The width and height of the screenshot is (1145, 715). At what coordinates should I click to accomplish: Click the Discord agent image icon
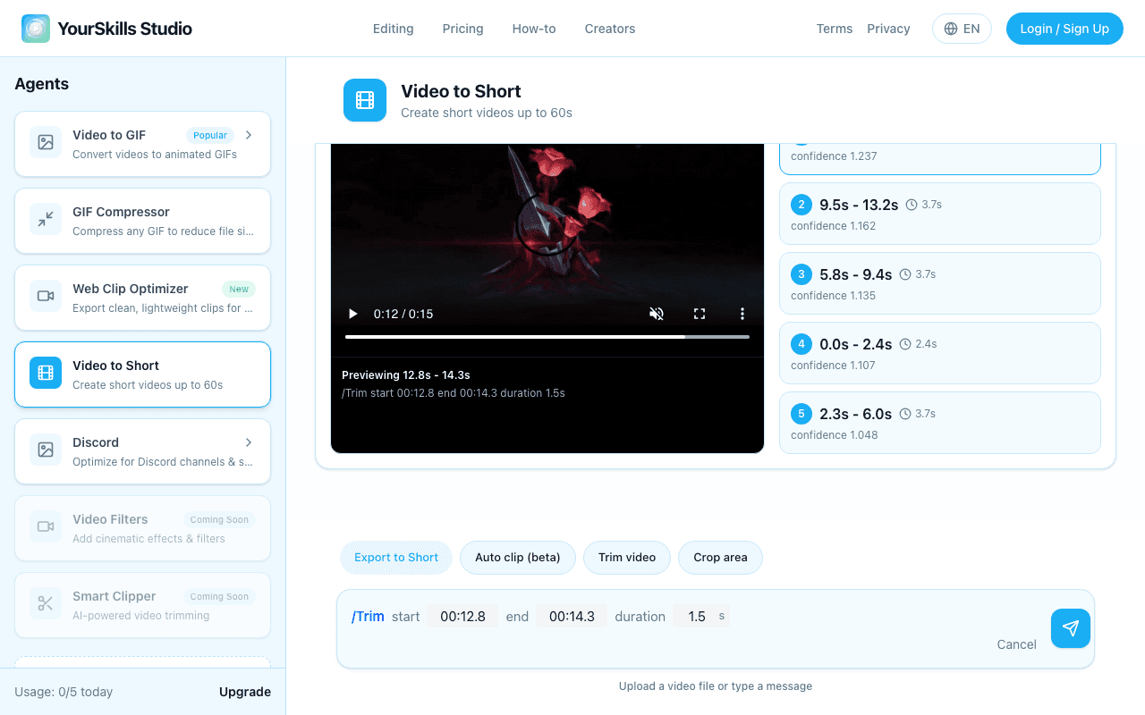[46, 450]
